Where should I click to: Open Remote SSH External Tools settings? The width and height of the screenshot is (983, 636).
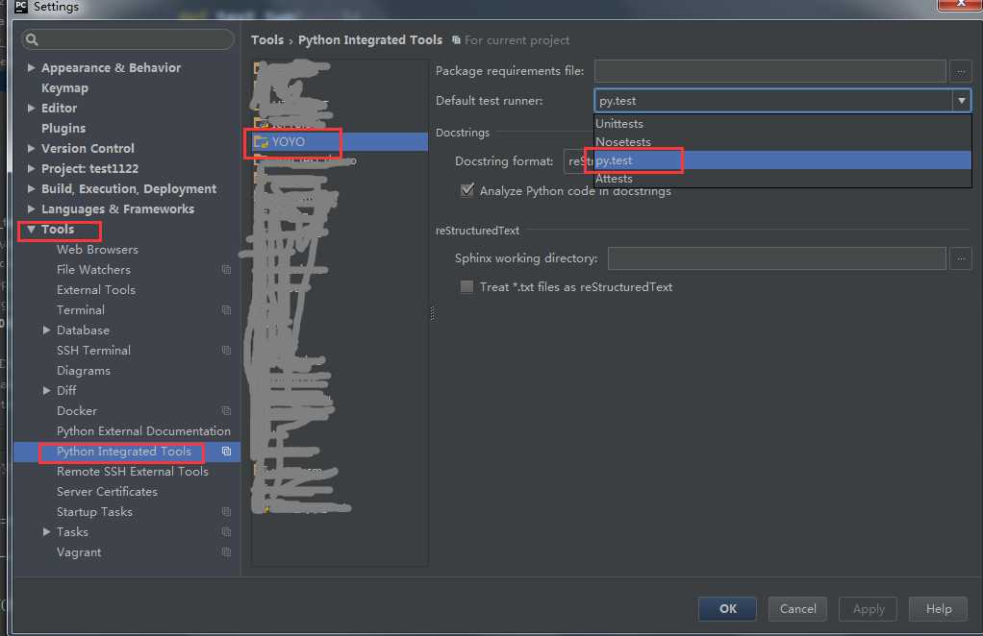133,472
